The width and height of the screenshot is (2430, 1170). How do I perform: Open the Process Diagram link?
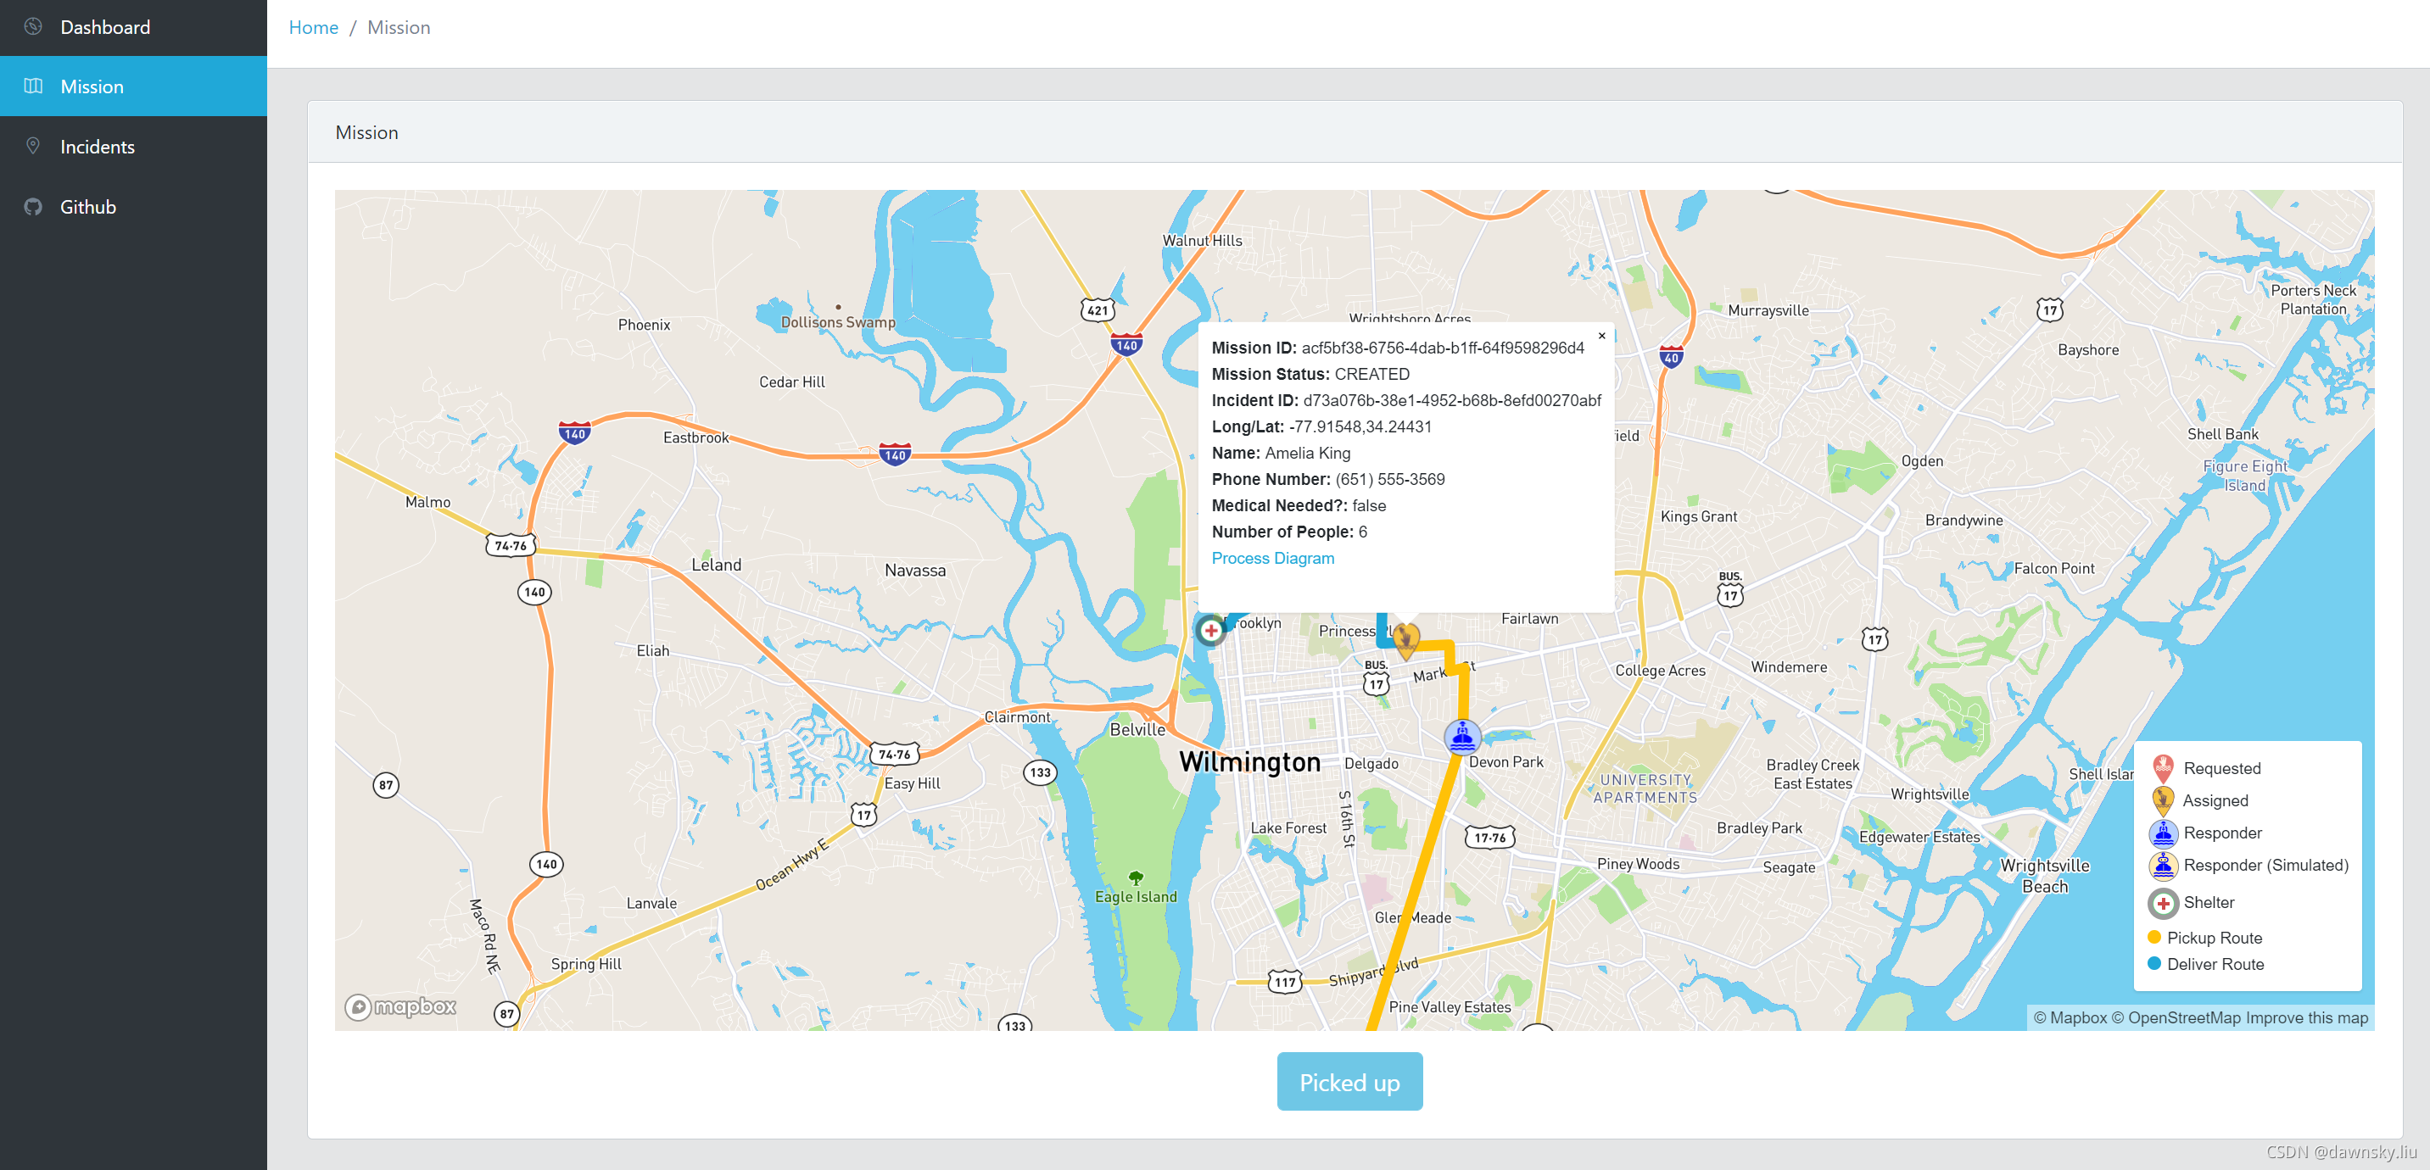(1272, 558)
